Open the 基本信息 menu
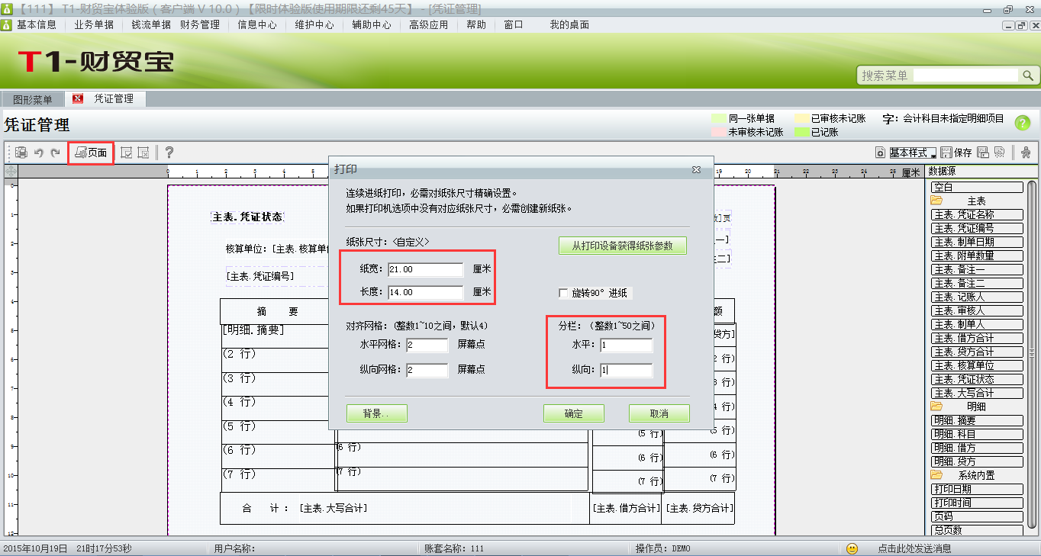Screen dimensions: 1041x556 pos(36,24)
